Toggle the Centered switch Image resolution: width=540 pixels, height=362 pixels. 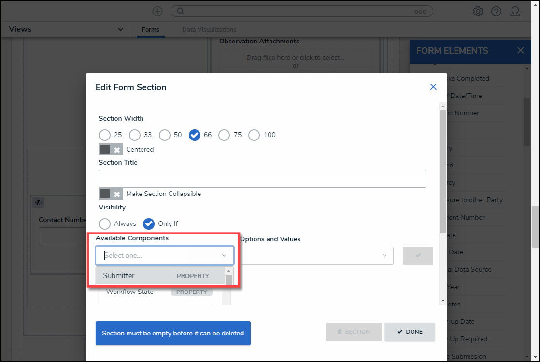click(111, 150)
